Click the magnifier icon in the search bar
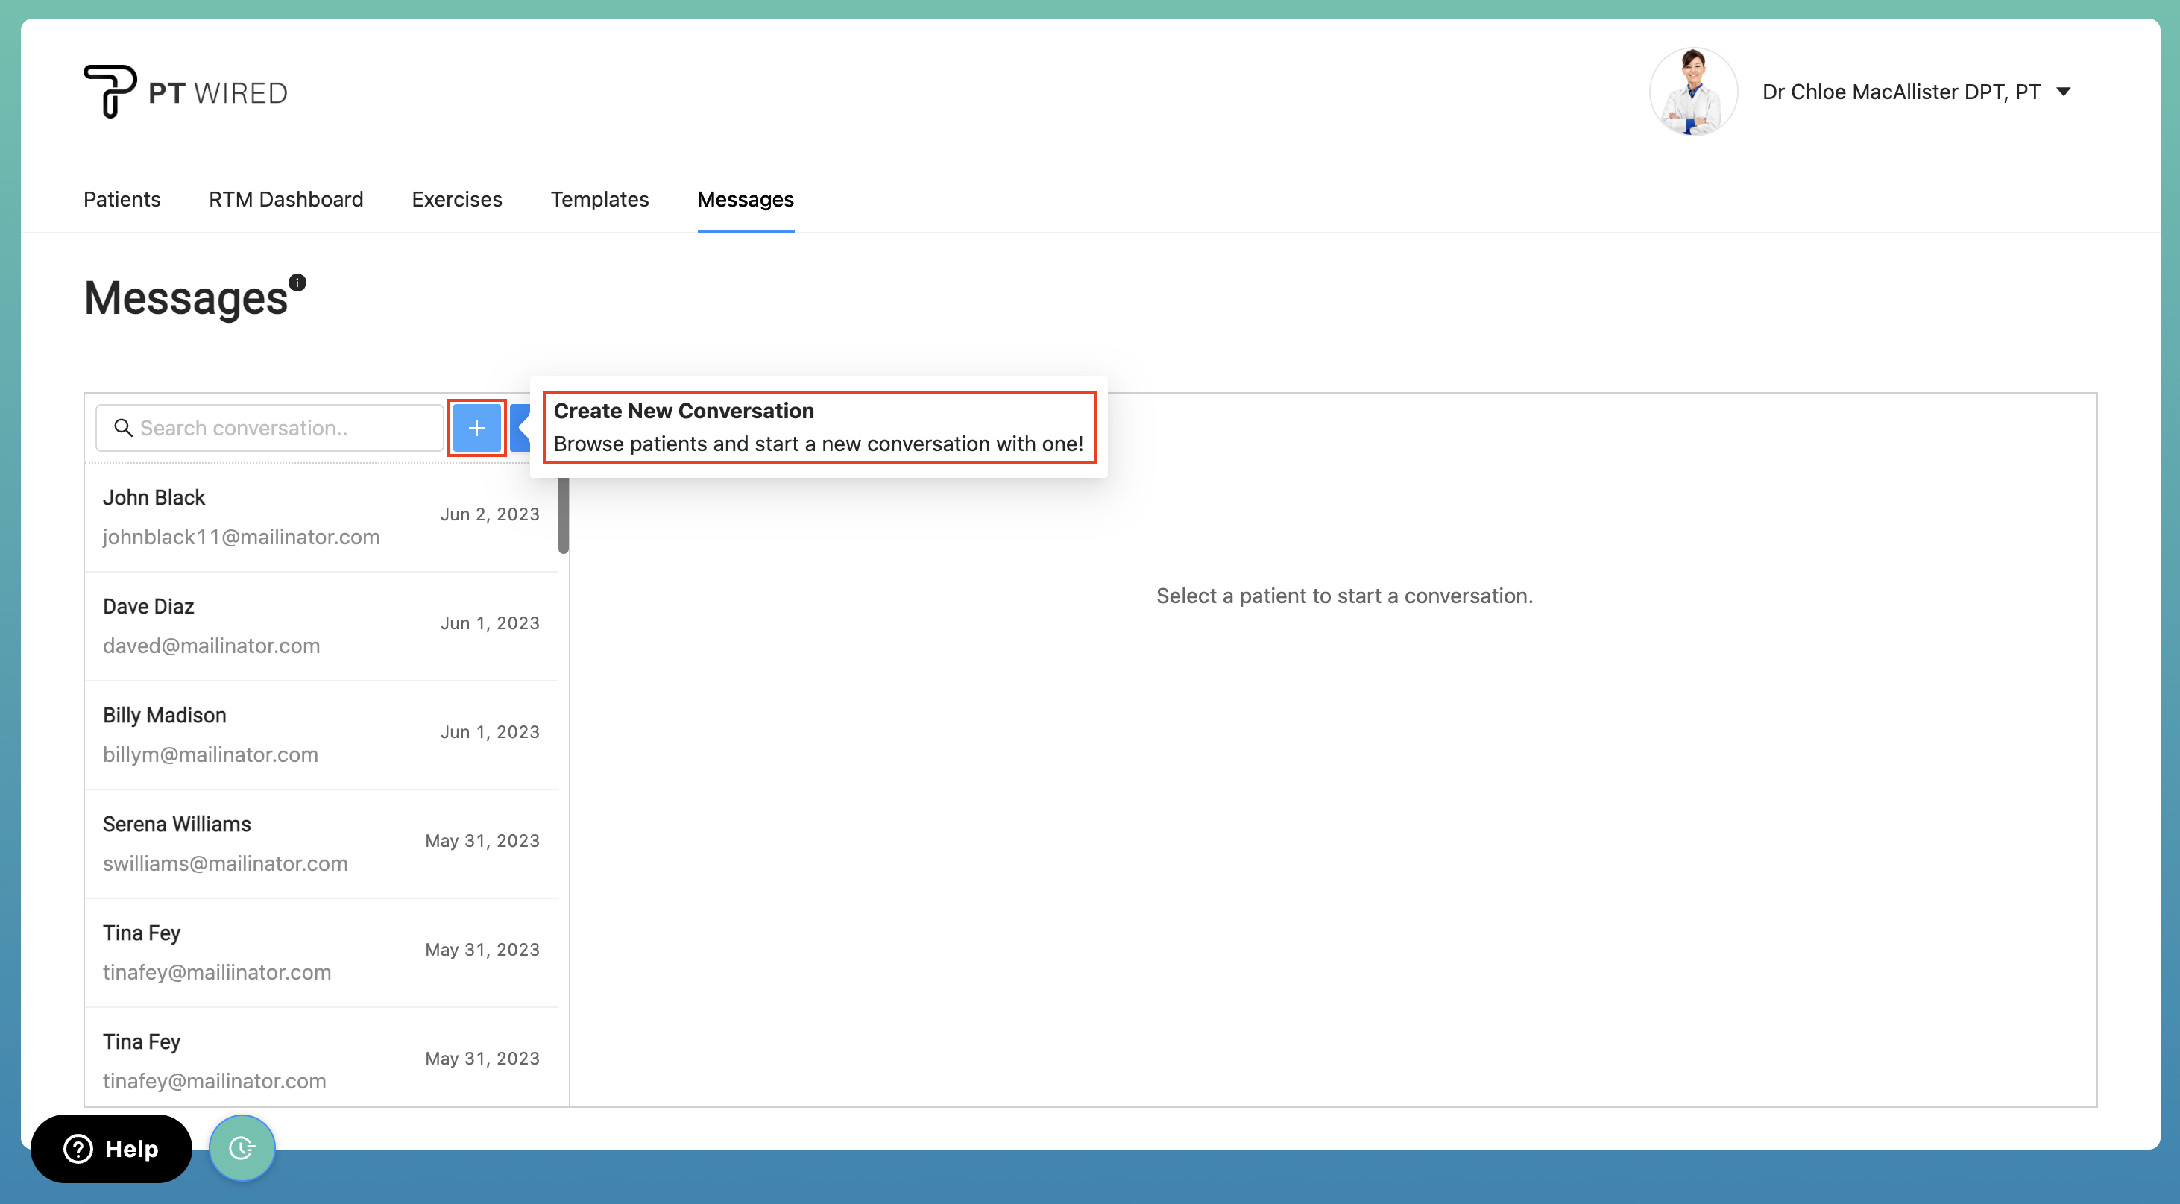Viewport: 2180px width, 1204px height. pyautogui.click(x=123, y=427)
